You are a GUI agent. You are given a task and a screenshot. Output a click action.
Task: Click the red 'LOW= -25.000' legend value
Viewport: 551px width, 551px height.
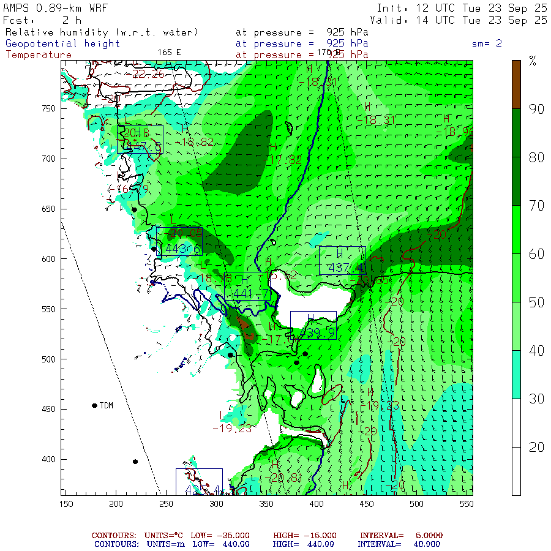(220, 536)
